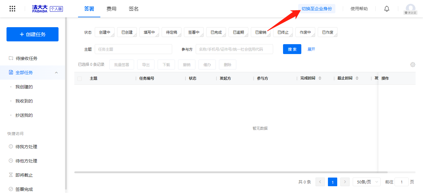Focus the 参与方 search input

point(234,49)
